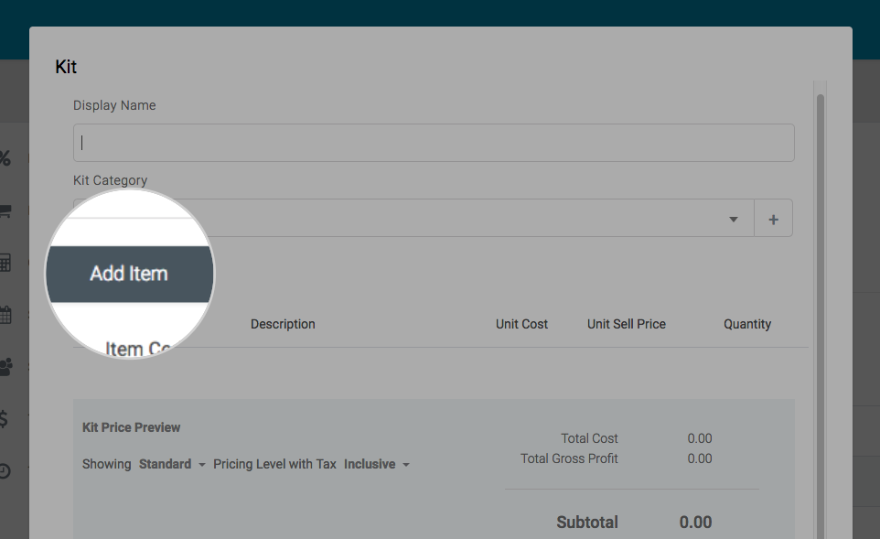Click the dollar sign sidebar icon

coord(4,420)
